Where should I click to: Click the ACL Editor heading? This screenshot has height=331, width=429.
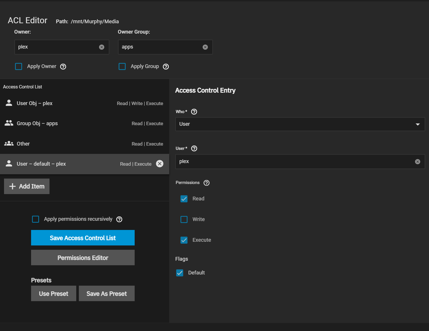click(x=28, y=20)
